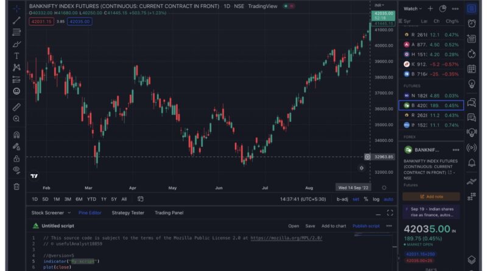Open the hotlists flame icon

[471, 54]
